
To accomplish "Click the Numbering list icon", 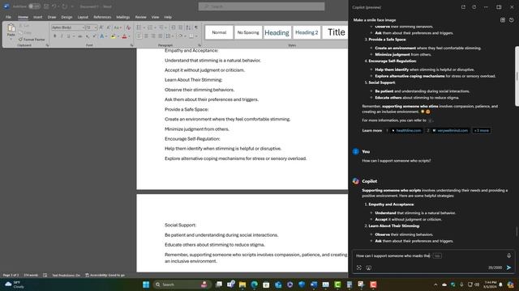I will point(150,27).
